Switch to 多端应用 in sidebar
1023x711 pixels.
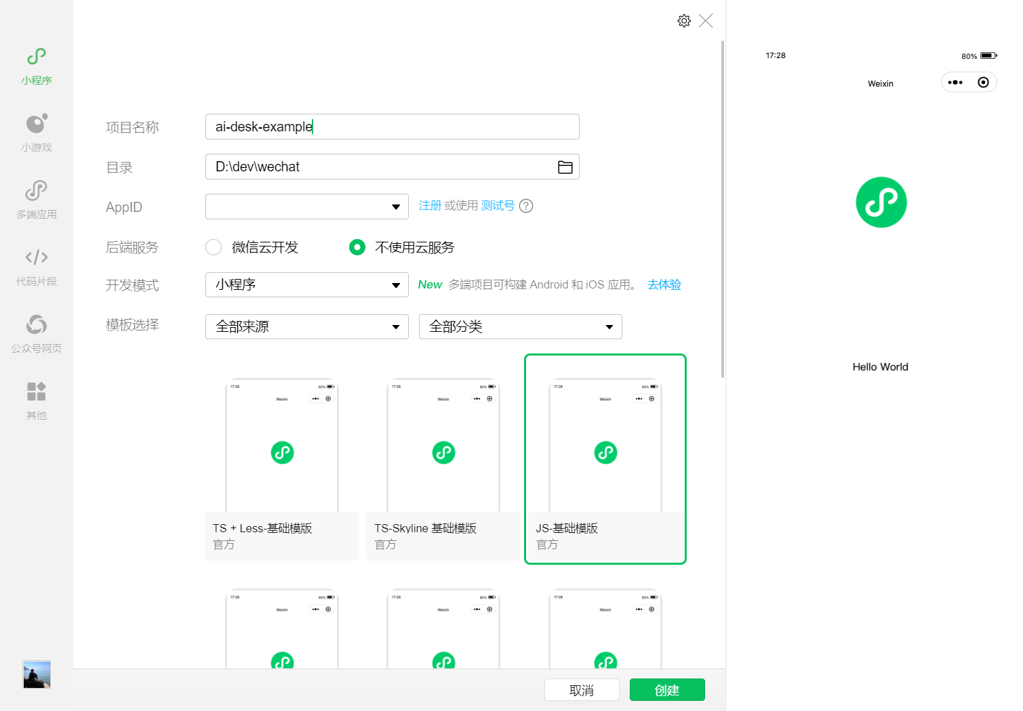[x=37, y=200]
